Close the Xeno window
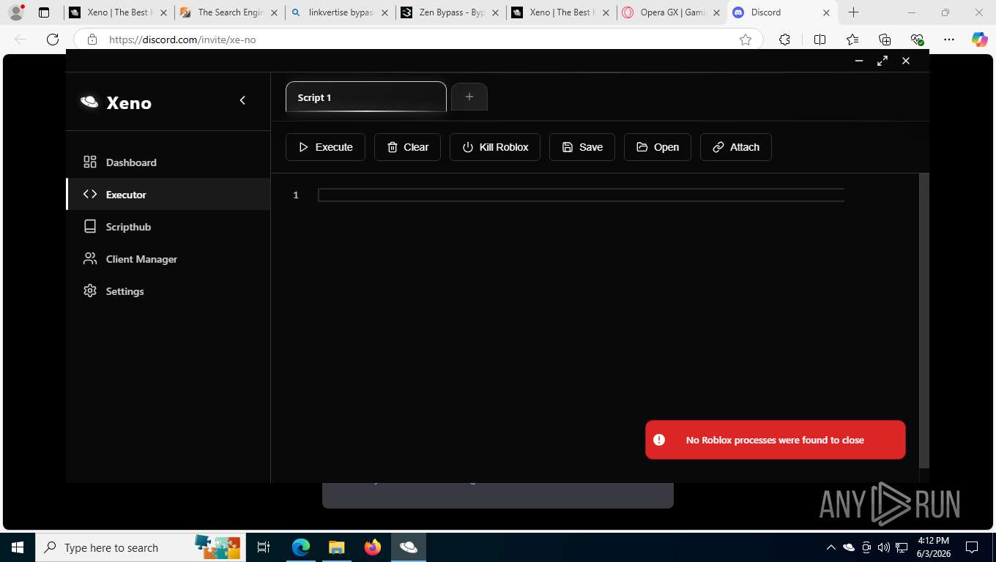996x562 pixels. (x=906, y=61)
